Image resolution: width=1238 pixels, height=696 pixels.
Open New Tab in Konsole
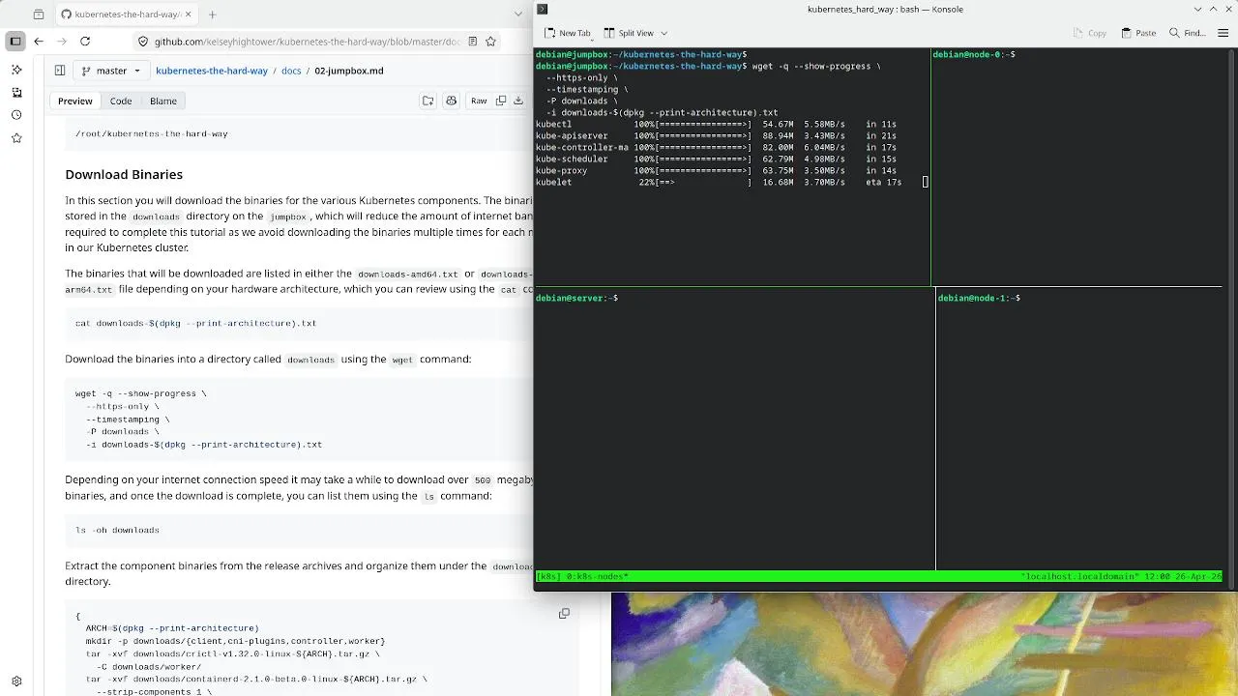pyautogui.click(x=568, y=33)
